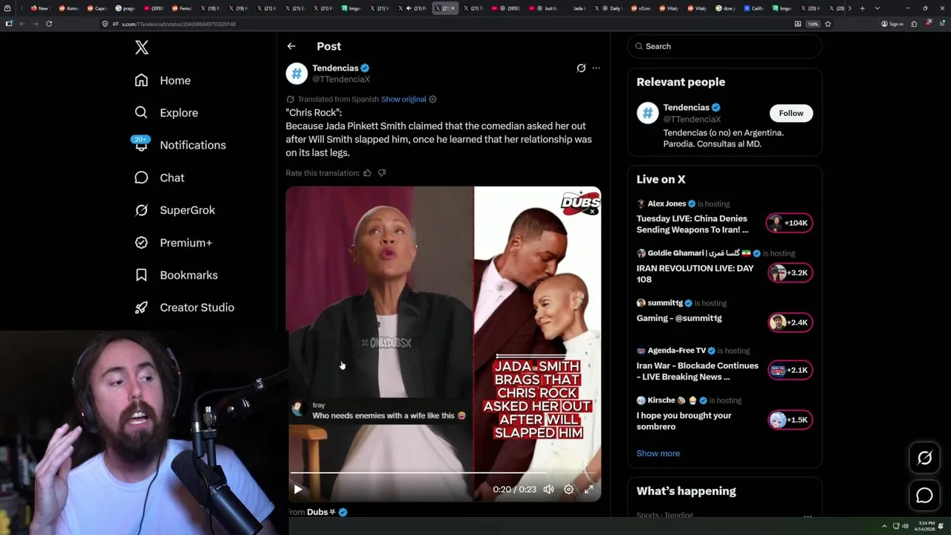
Task: Join Iran Revolution live +3.2K
Action: tap(789, 273)
